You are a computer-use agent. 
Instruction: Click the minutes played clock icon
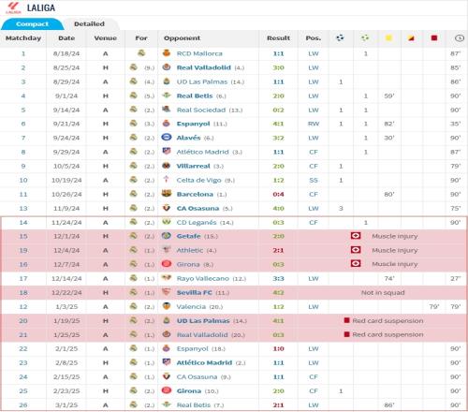point(459,38)
